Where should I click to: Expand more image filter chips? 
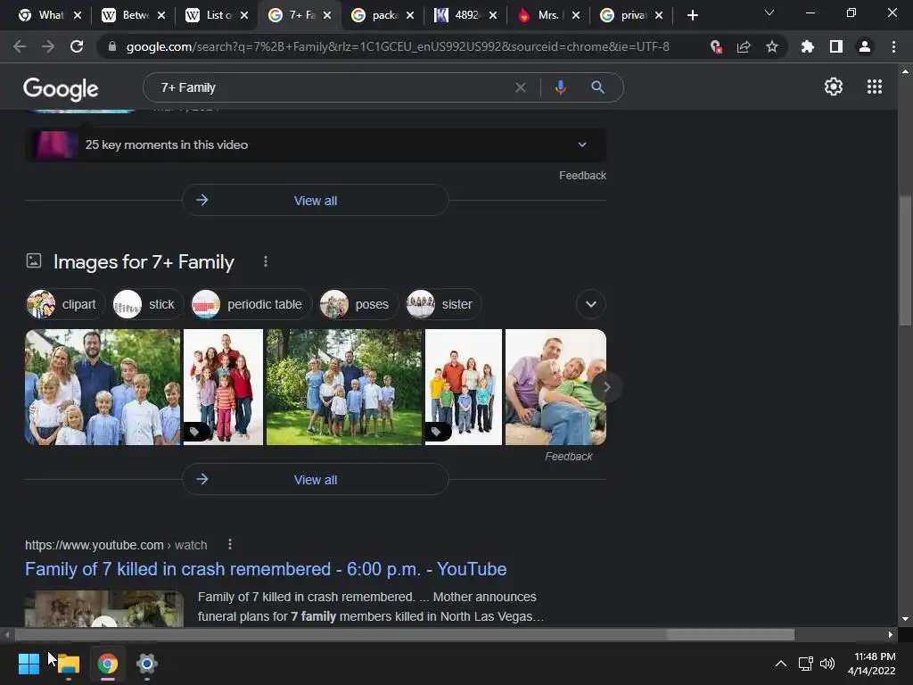click(590, 304)
